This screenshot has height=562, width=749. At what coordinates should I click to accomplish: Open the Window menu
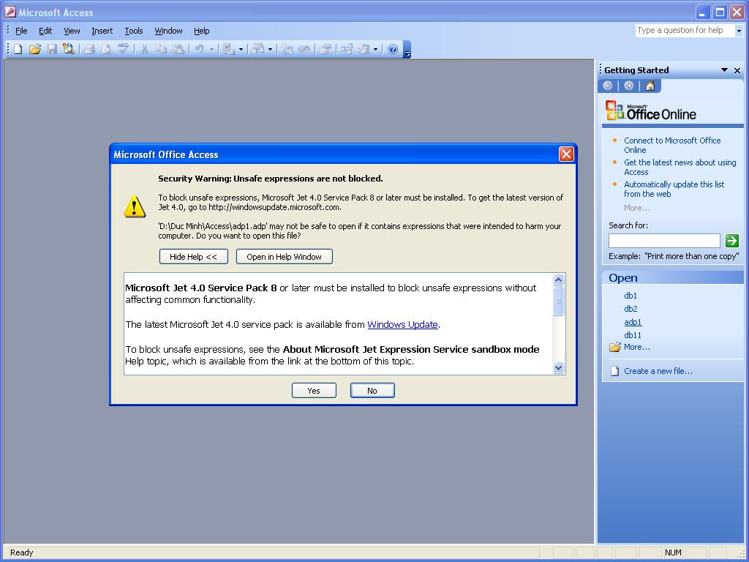point(168,31)
